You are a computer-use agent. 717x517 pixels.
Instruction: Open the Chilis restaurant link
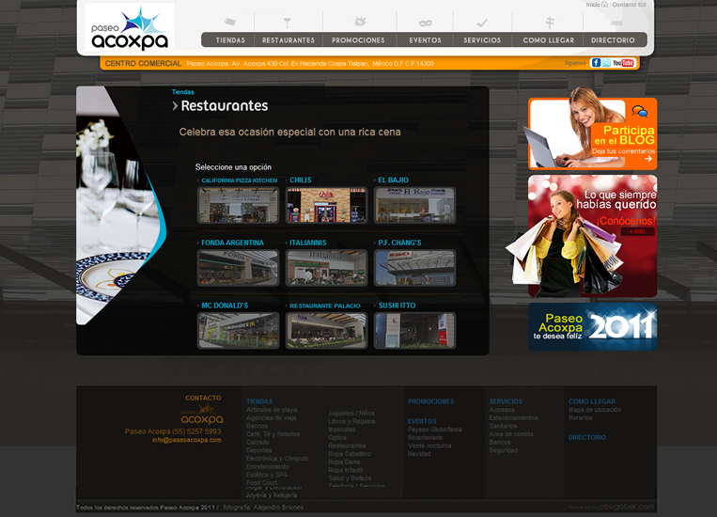301,180
